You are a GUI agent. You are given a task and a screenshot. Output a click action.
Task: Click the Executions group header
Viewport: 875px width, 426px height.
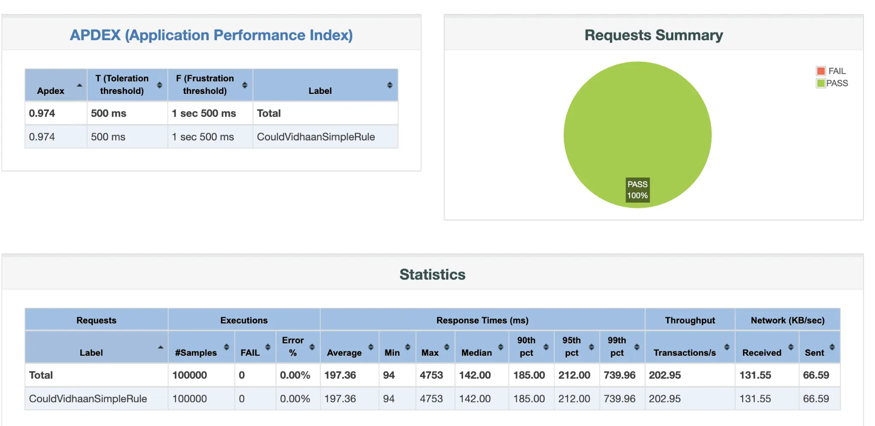(244, 320)
